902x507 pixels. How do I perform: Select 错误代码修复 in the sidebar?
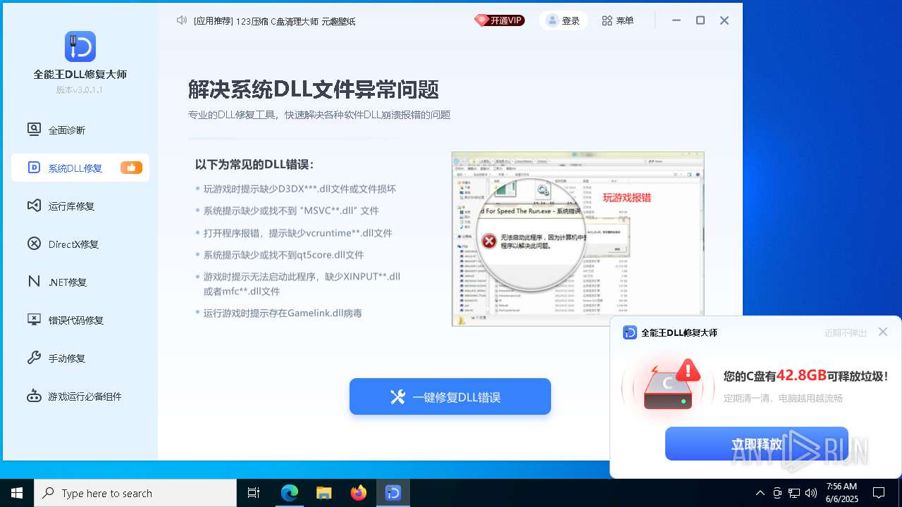80,320
